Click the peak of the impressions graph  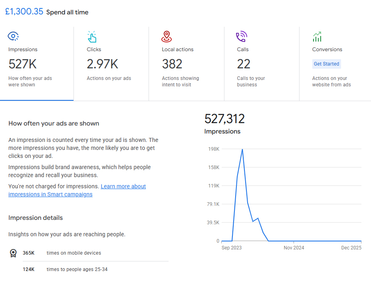tap(242, 149)
